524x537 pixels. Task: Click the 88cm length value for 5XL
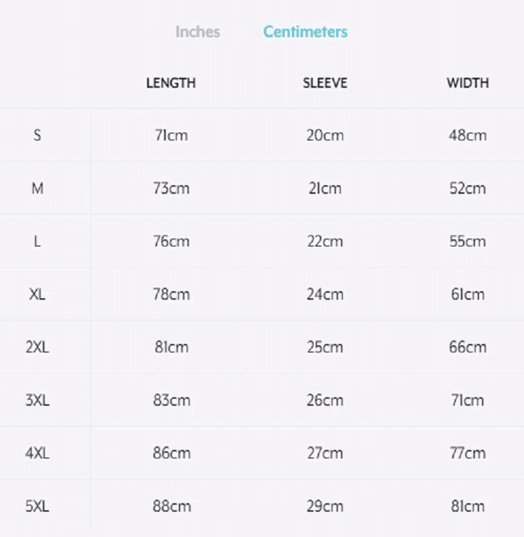pyautogui.click(x=171, y=506)
